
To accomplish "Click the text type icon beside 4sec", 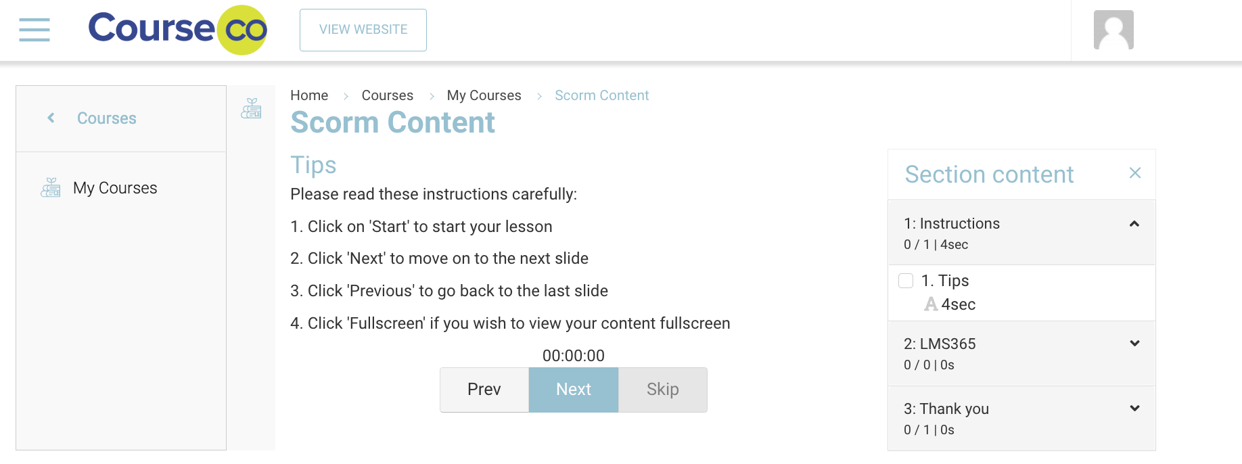I will (931, 304).
